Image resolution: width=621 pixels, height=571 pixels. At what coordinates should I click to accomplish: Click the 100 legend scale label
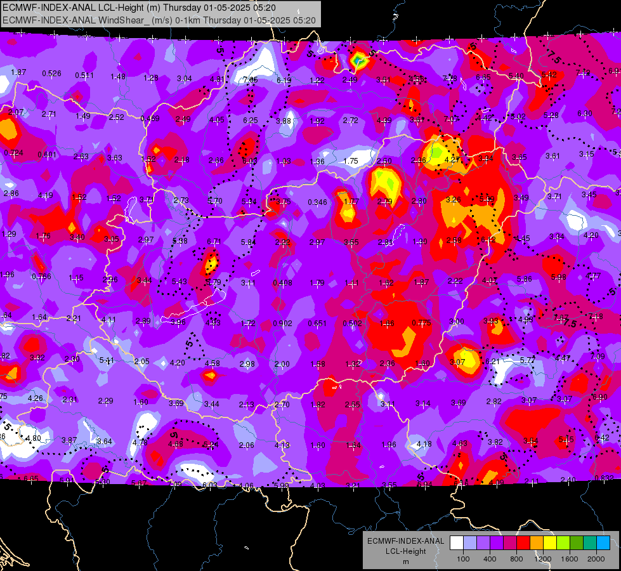click(463, 559)
